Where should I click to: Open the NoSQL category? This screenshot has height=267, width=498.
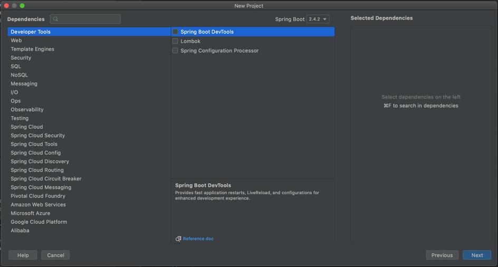20,75
